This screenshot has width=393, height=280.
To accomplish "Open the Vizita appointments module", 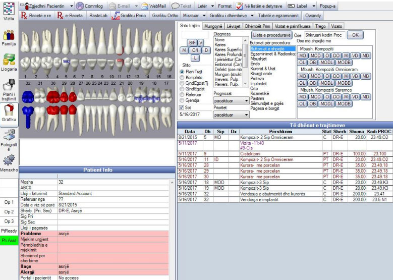I will pyautogui.click(x=9, y=11).
